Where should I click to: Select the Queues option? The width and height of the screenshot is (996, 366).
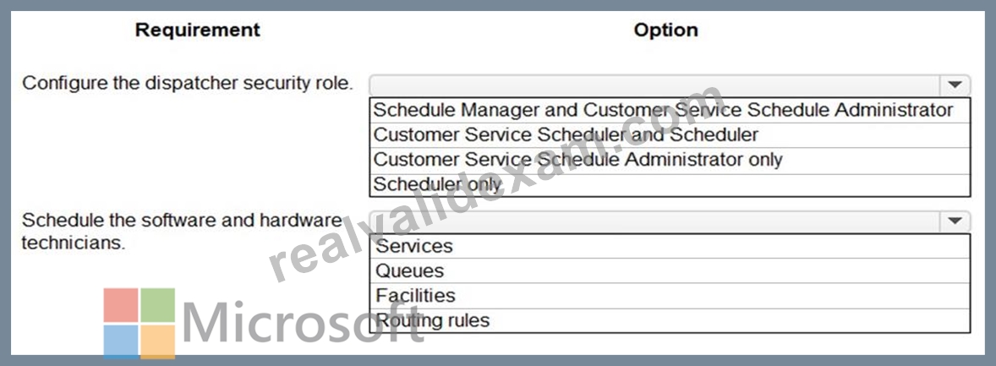click(x=670, y=271)
